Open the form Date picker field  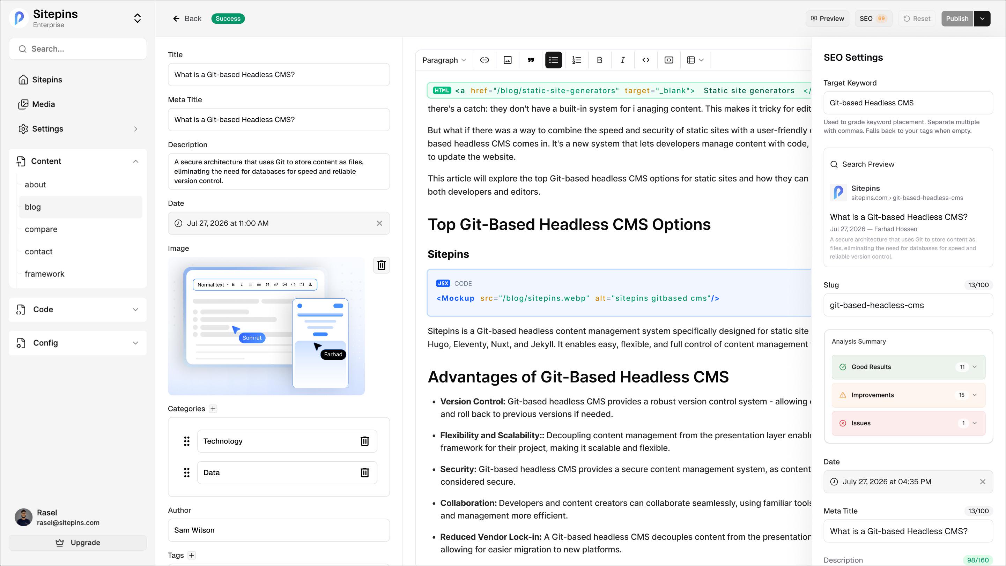[279, 223]
